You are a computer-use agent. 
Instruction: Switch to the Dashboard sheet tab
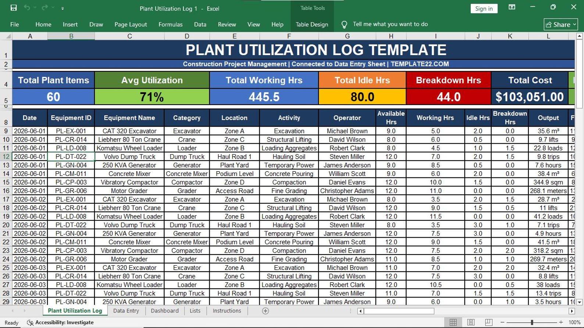pyautogui.click(x=164, y=311)
